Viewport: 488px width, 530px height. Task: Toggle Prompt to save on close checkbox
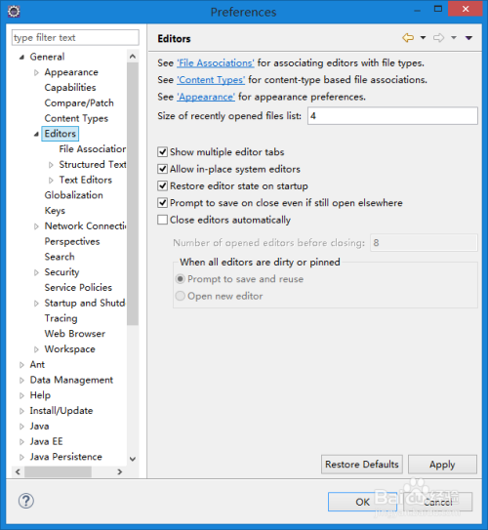163,203
